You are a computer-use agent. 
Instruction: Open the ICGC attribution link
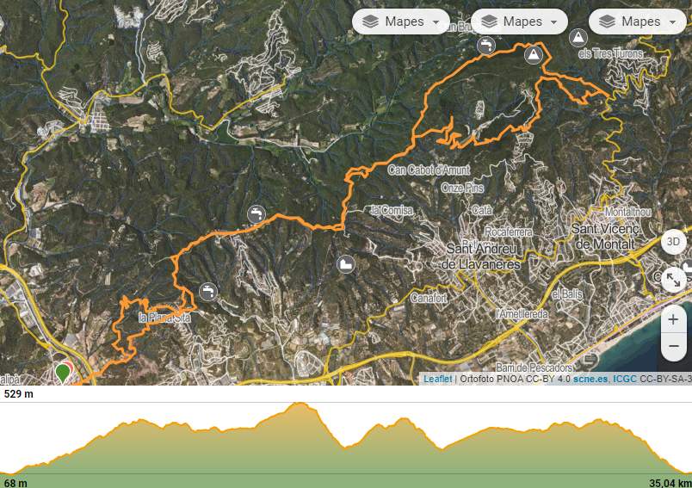click(x=625, y=379)
